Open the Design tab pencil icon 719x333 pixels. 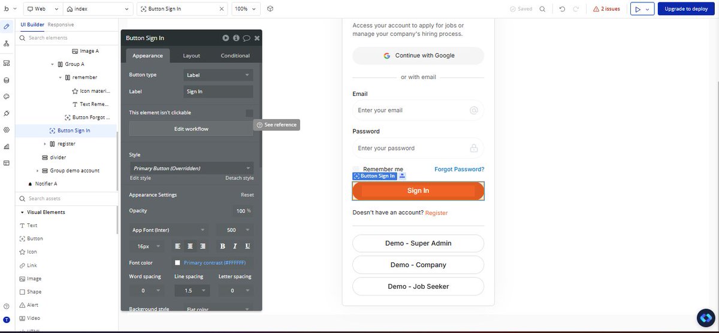(x=7, y=27)
